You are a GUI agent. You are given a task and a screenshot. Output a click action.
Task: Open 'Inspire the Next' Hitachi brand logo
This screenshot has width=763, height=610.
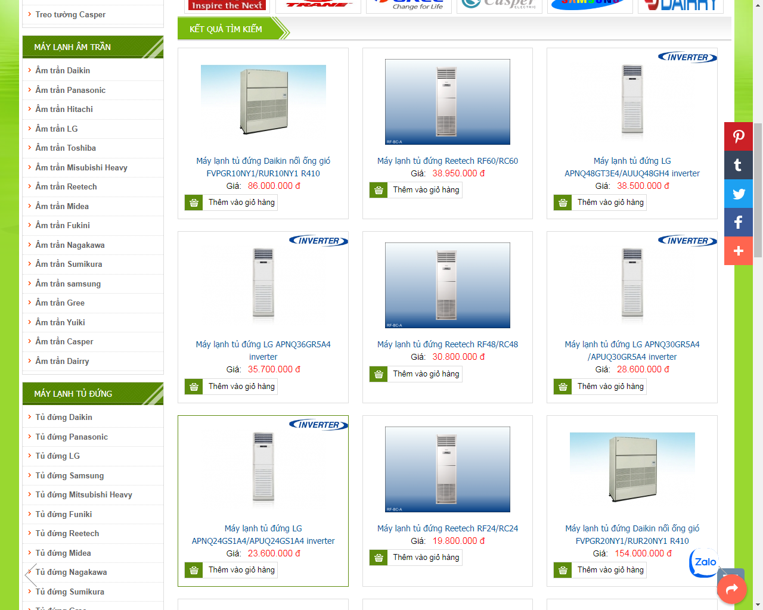coord(227,5)
